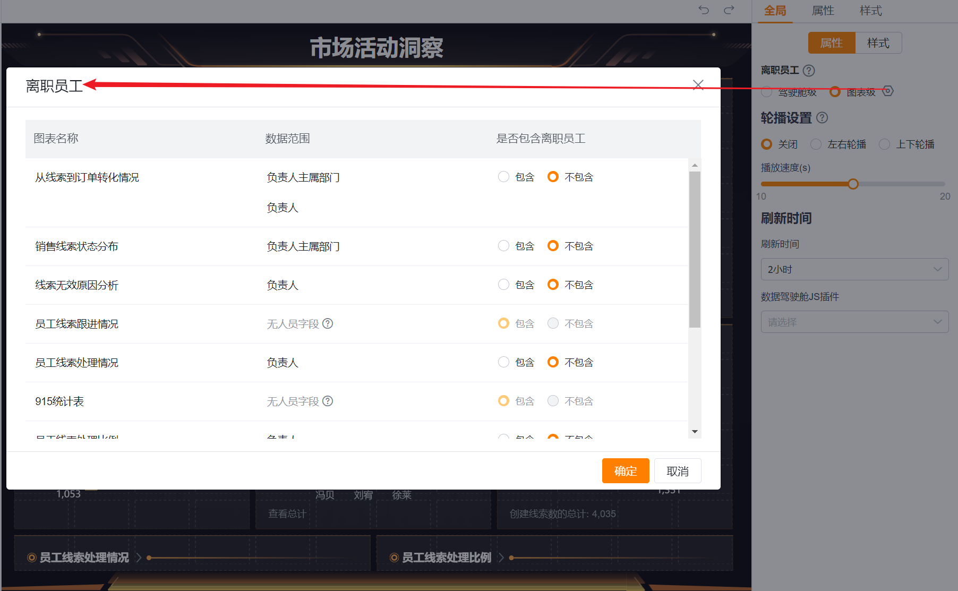Select the orange 属性 segment button
This screenshot has height=591, width=958.
(832, 43)
